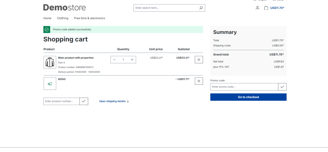The height and width of the screenshot is (152, 328).
Task: Click the BOGO megaphone promotion icon
Action: [50, 84]
